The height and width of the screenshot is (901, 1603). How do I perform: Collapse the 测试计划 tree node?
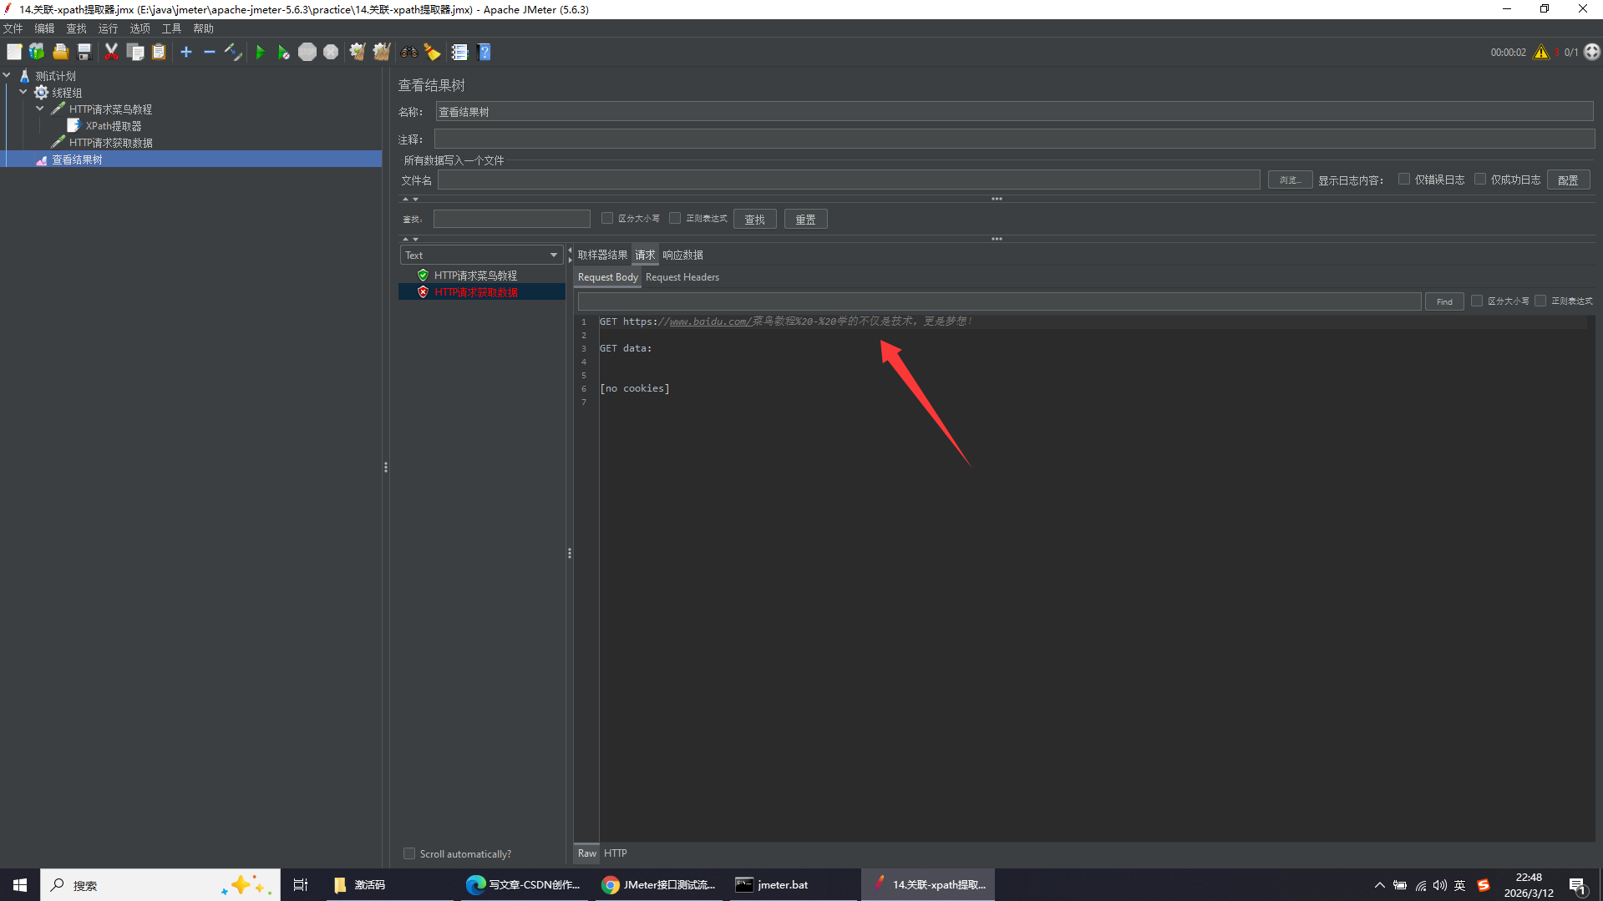click(7, 75)
